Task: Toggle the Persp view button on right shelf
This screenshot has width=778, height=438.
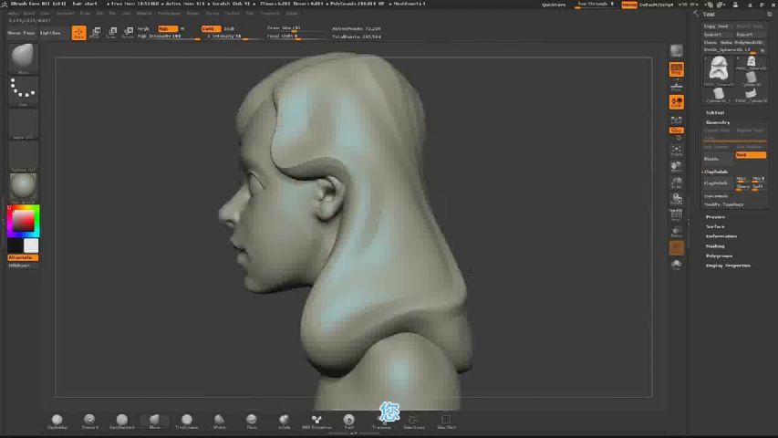Action: (676, 69)
